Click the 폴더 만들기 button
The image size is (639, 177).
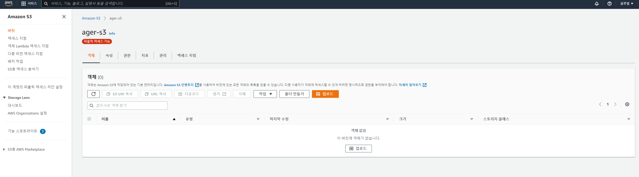pyautogui.click(x=294, y=94)
